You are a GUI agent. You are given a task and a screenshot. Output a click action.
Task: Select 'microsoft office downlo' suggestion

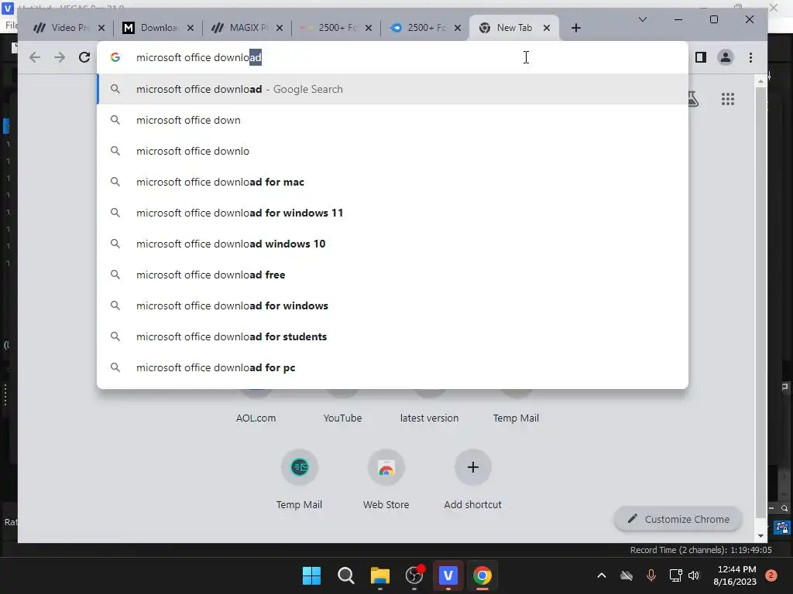tap(393, 151)
